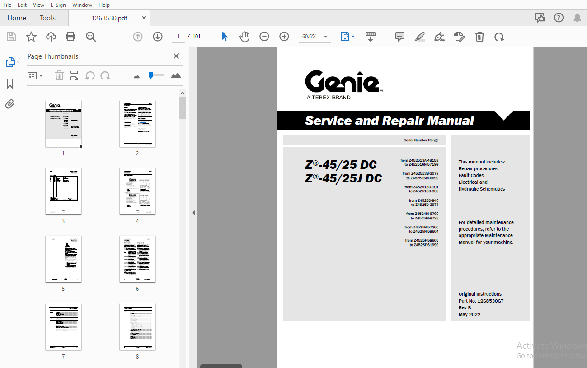Open the share feedback chat icon

point(540,18)
